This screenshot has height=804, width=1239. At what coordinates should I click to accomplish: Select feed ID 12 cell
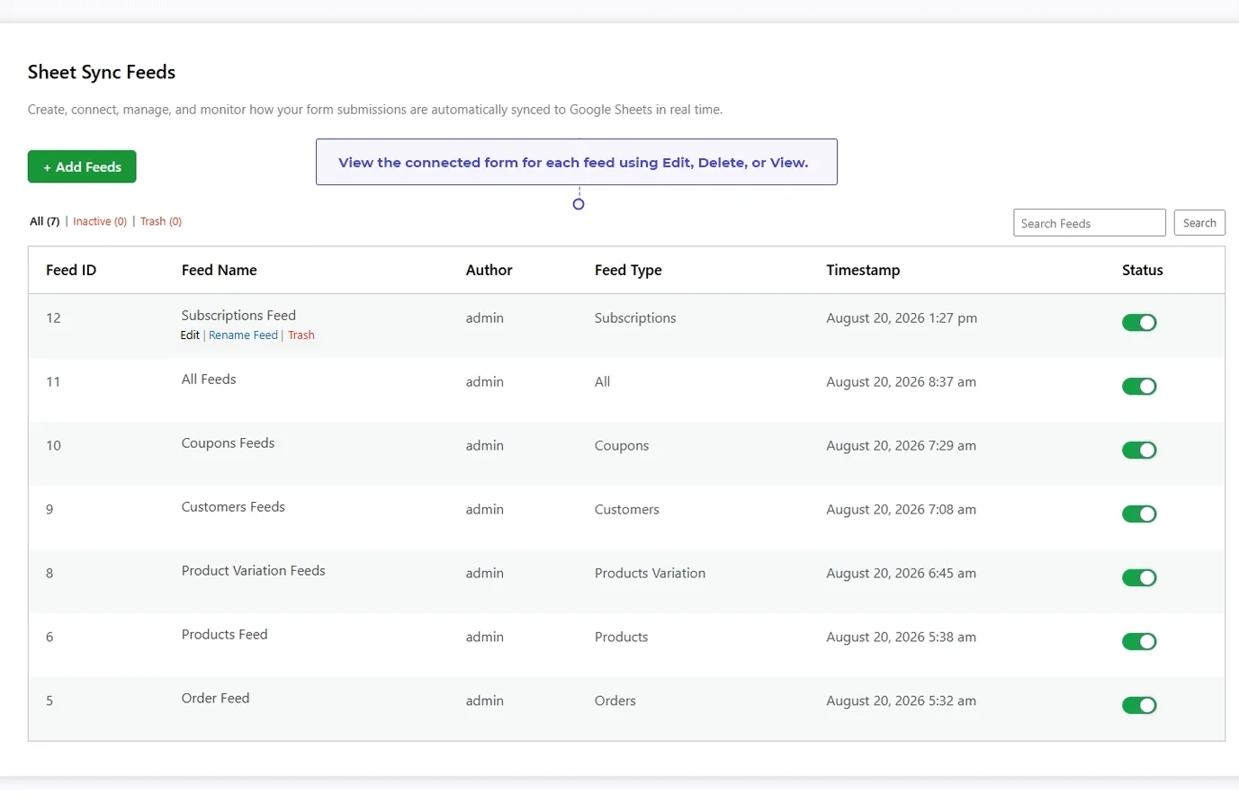pyautogui.click(x=53, y=318)
